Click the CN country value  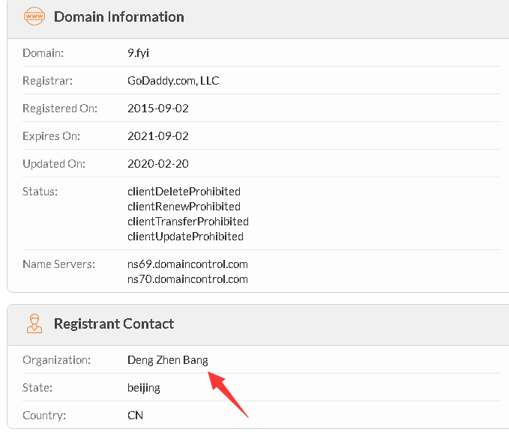pyautogui.click(x=135, y=415)
